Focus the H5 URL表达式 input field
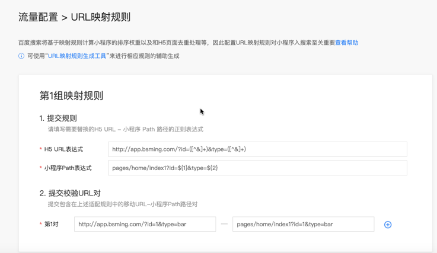 (x=257, y=149)
